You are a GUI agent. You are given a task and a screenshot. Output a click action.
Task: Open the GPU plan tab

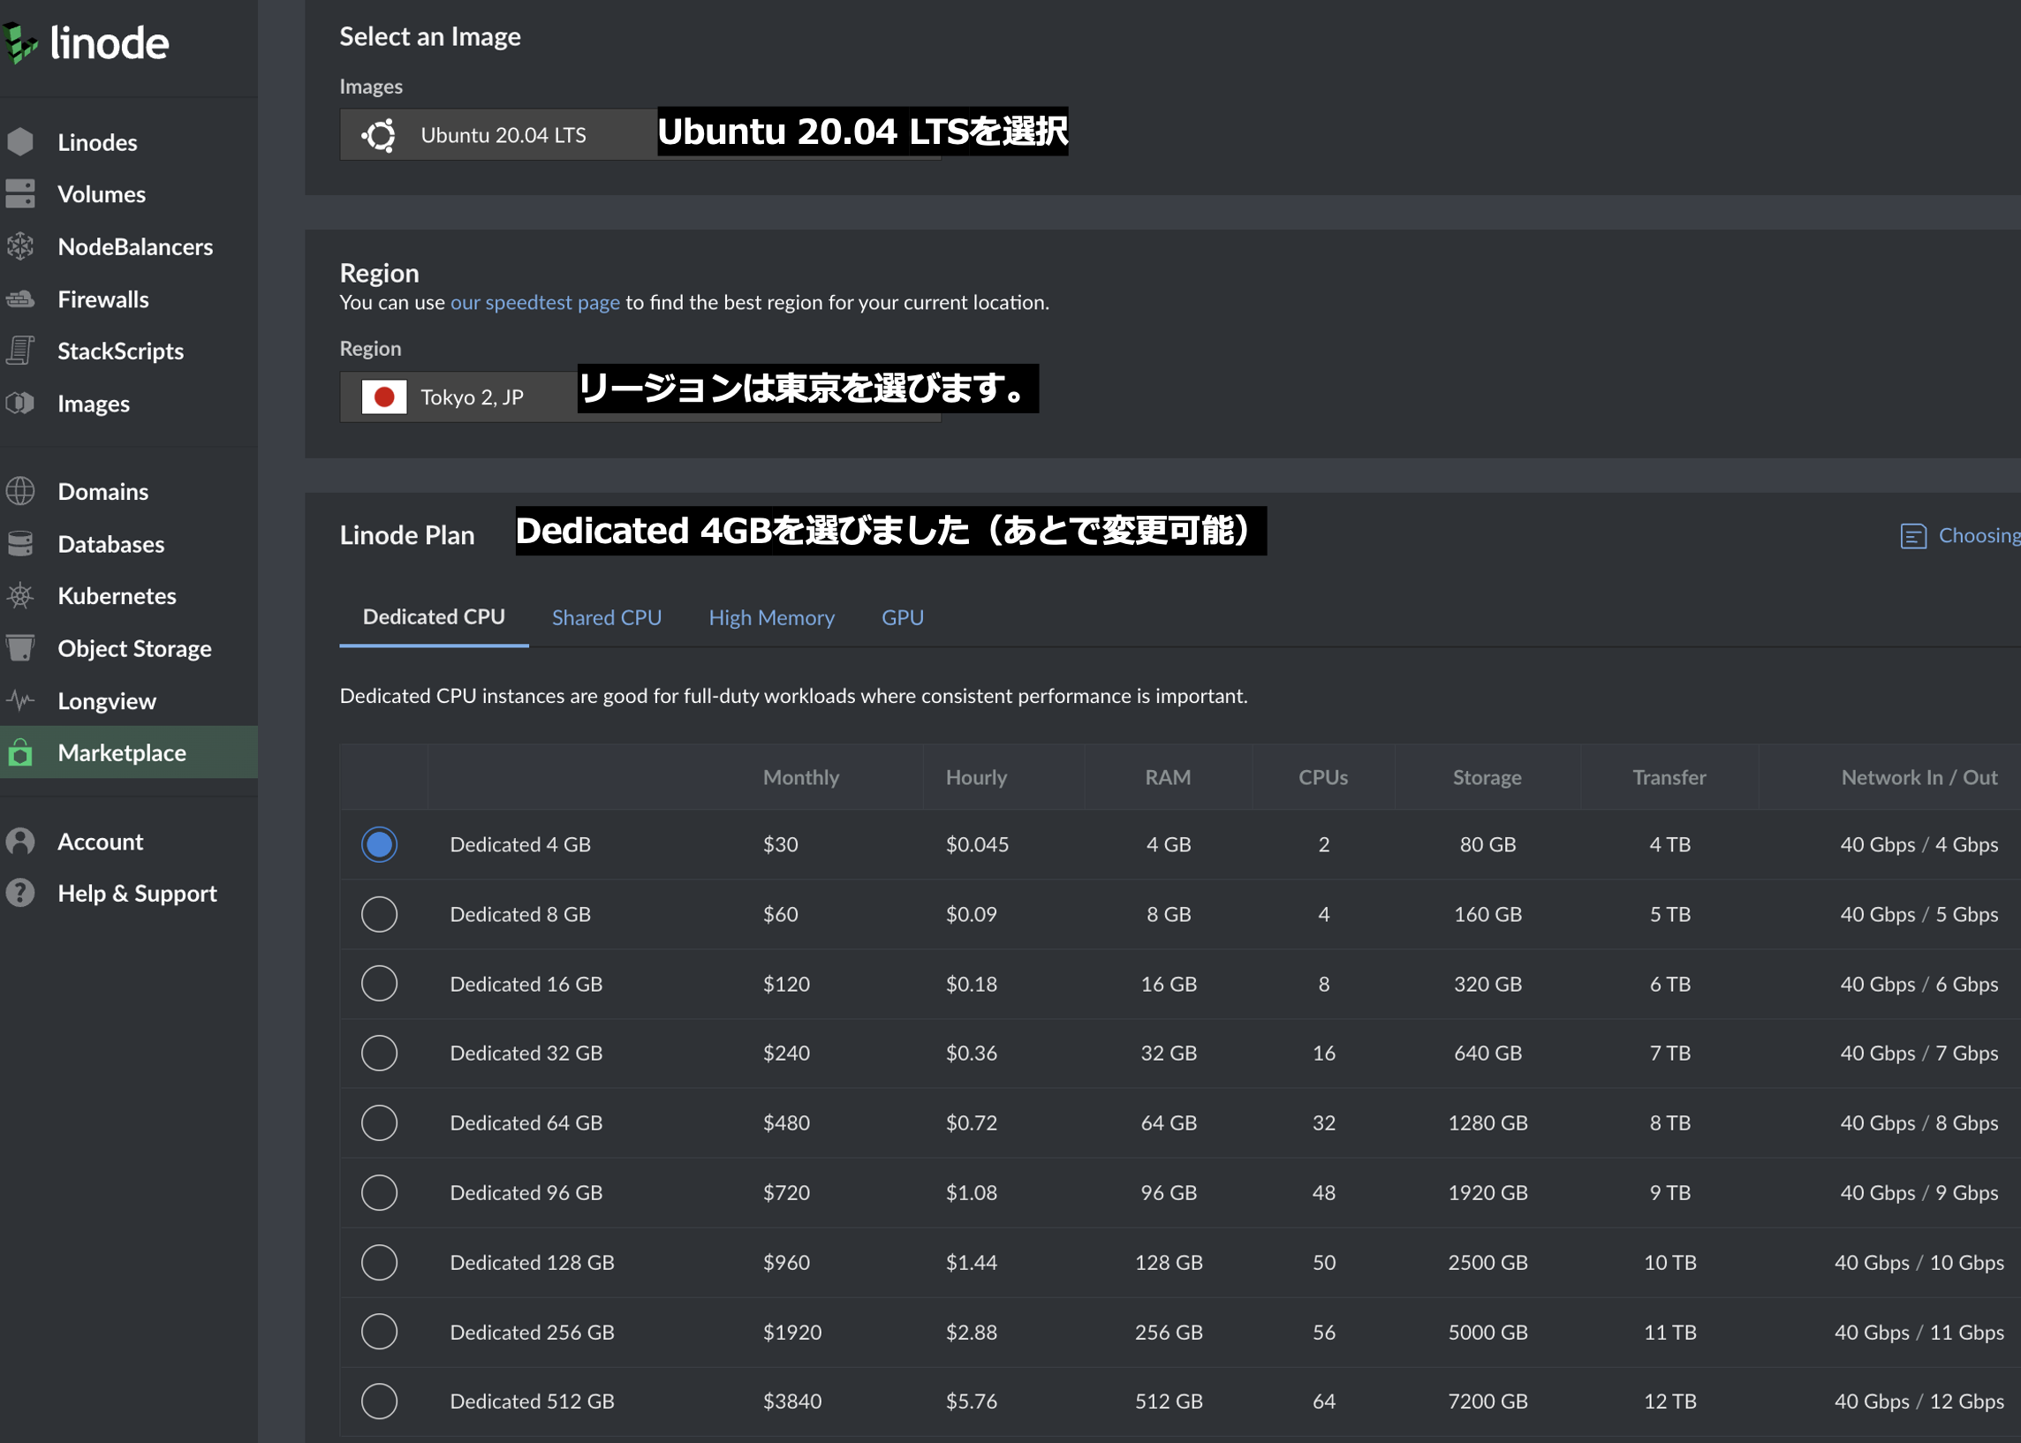click(x=902, y=617)
